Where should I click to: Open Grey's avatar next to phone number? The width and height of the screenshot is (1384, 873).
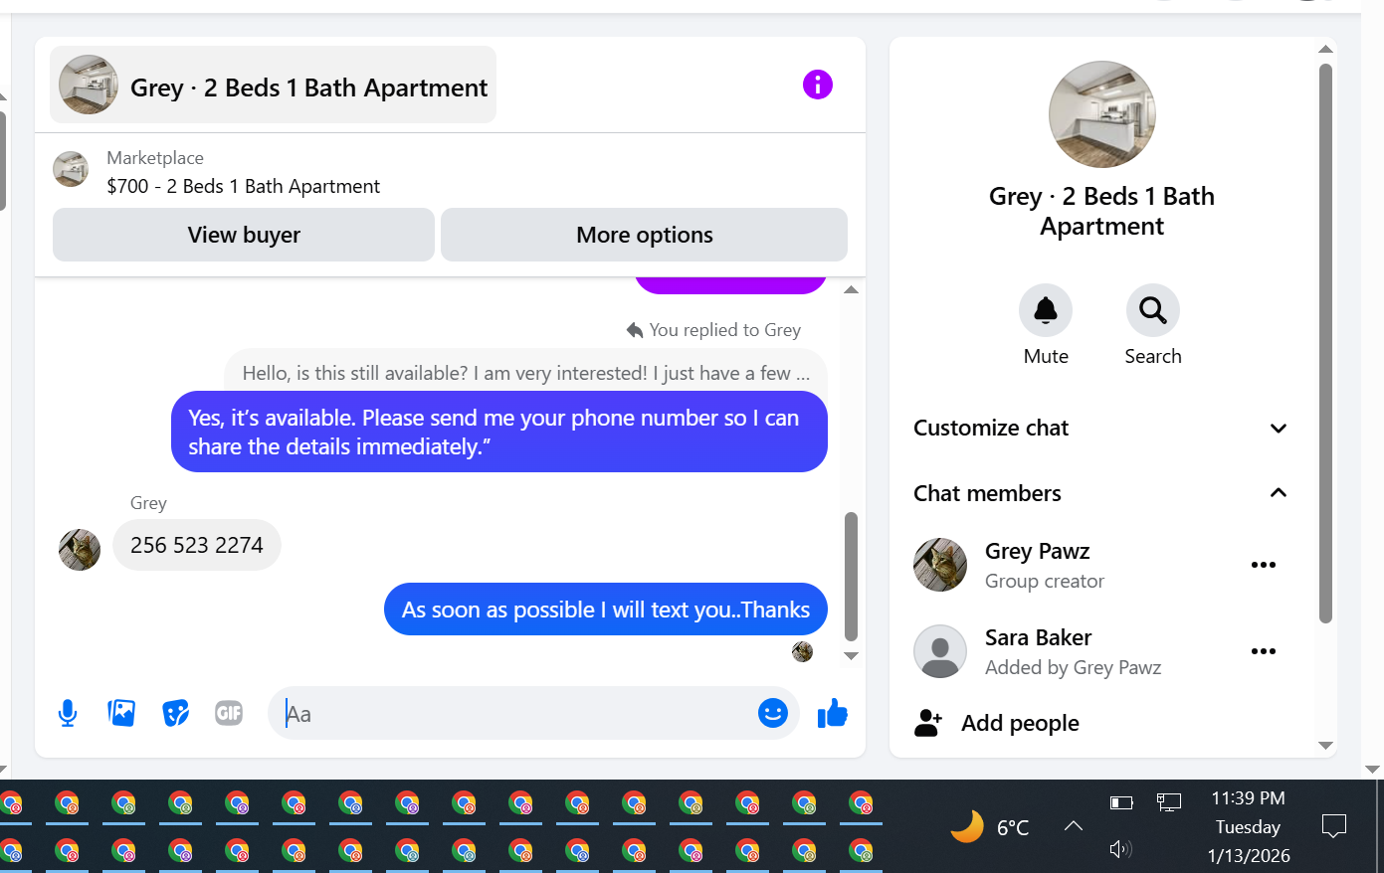click(80, 549)
